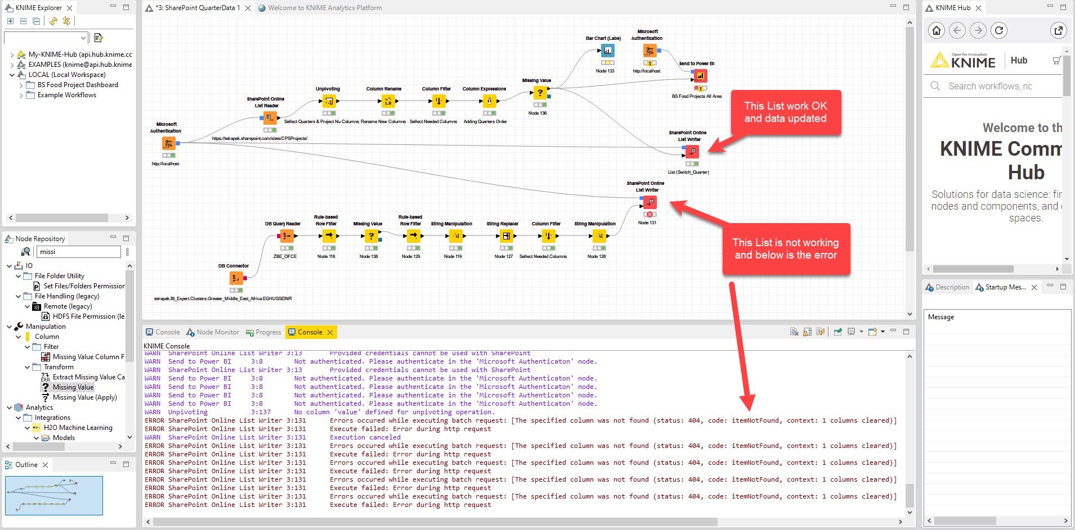1075x530 pixels.
Task: Collapse LOCAL workspace tree
Action: [12, 75]
